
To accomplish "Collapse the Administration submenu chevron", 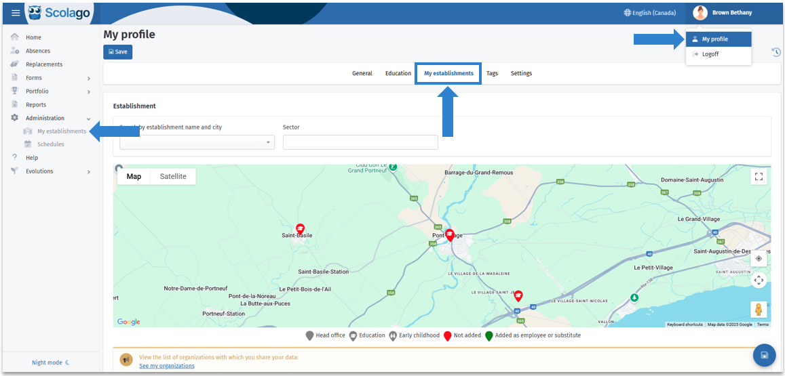I will pyautogui.click(x=89, y=119).
